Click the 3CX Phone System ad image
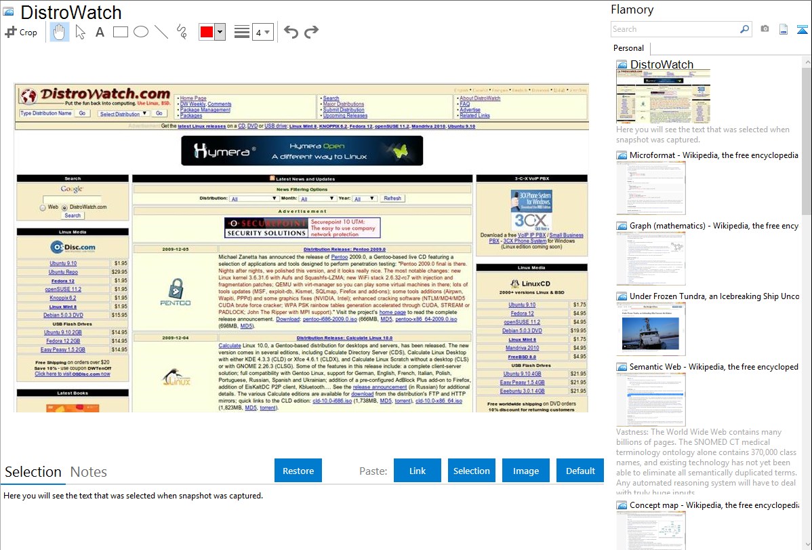812x550 pixels. click(x=531, y=210)
